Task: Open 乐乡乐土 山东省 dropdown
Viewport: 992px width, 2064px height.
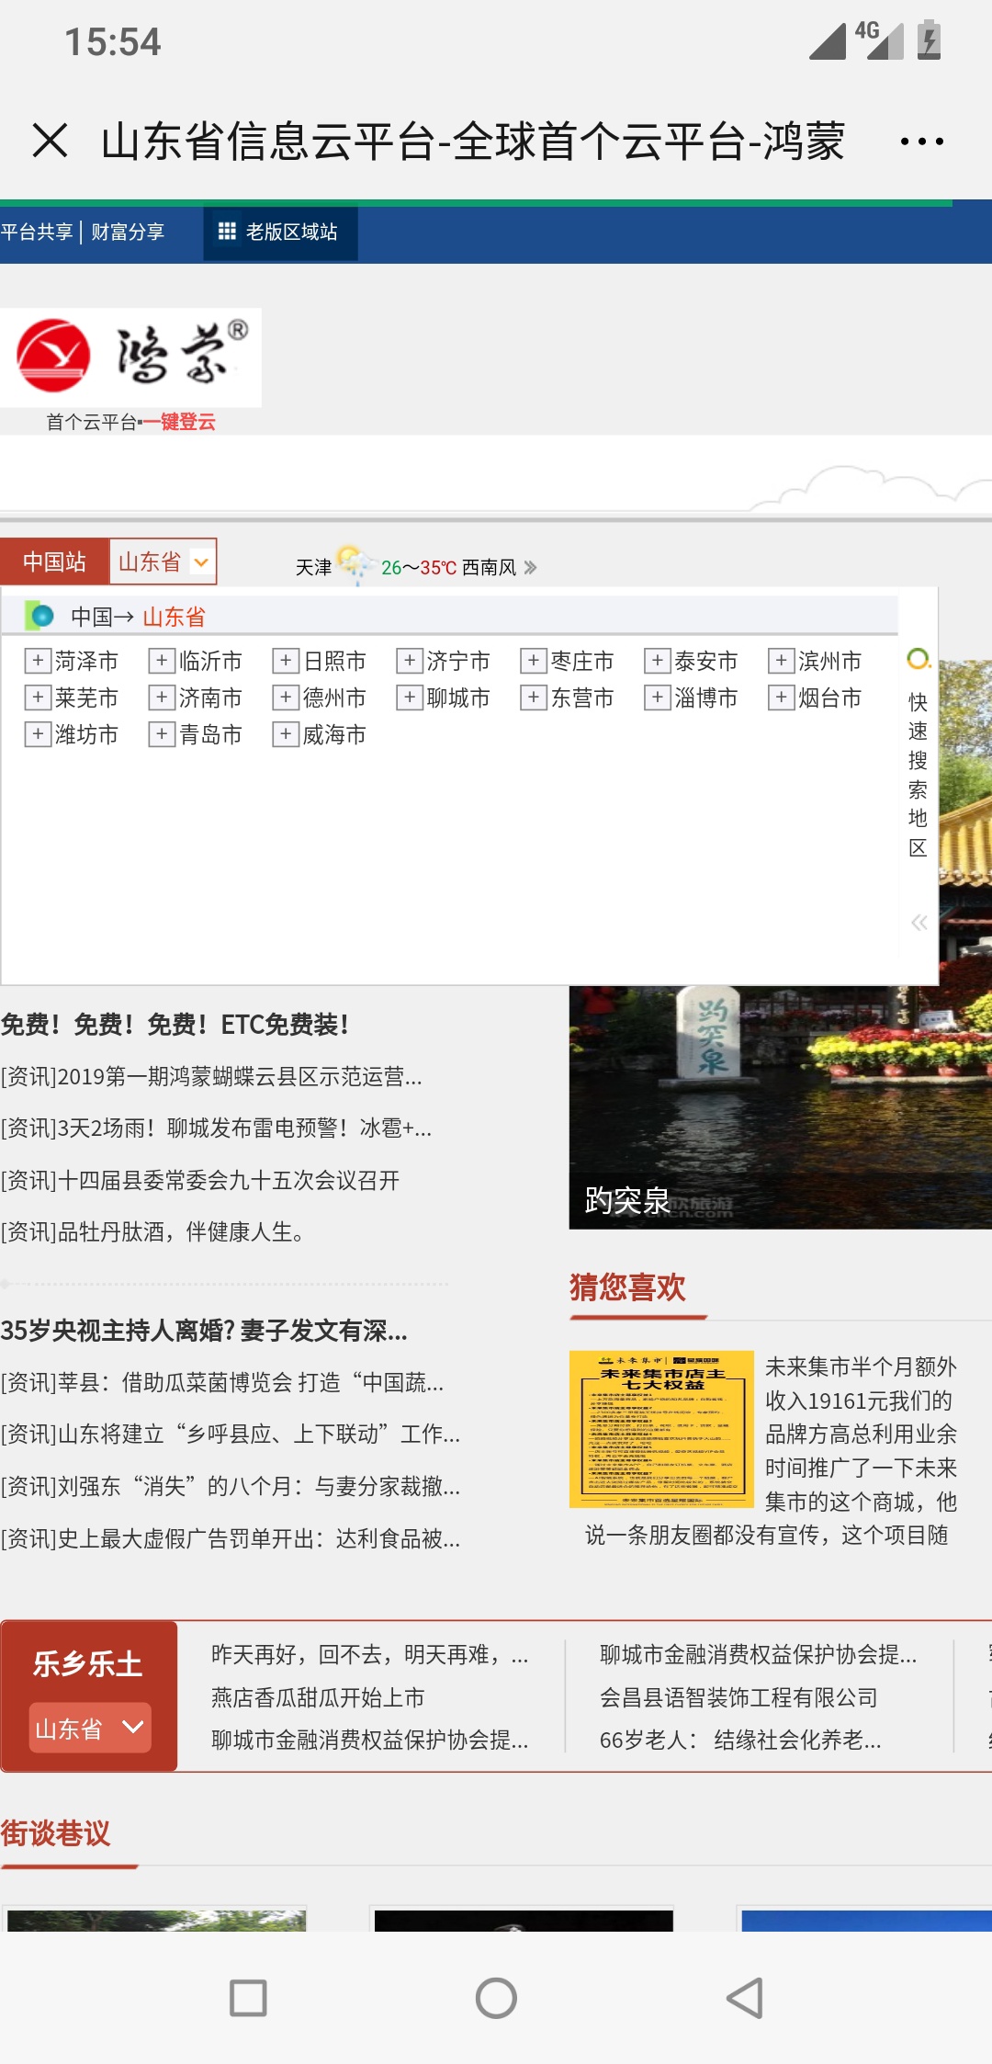Action: [89, 1728]
